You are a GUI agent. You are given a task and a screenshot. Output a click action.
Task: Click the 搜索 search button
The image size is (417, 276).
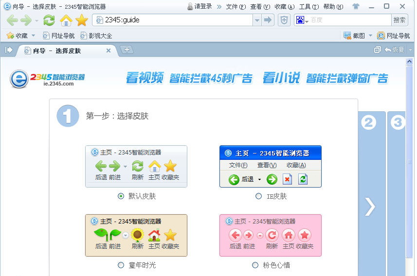tap(399, 20)
